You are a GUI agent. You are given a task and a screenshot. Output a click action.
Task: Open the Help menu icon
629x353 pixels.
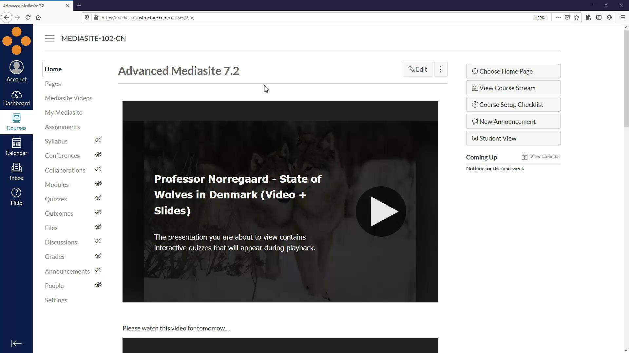coord(16,193)
